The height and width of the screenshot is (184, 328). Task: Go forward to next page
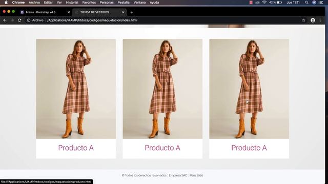pyautogui.click(x=12, y=20)
